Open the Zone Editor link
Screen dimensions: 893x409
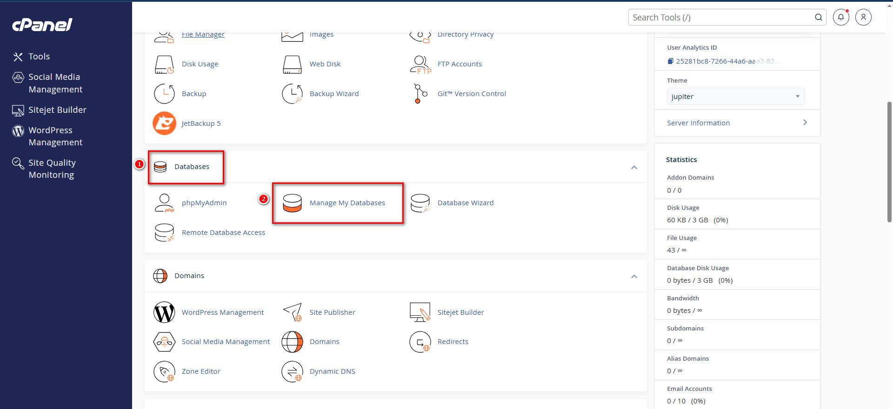pos(201,371)
